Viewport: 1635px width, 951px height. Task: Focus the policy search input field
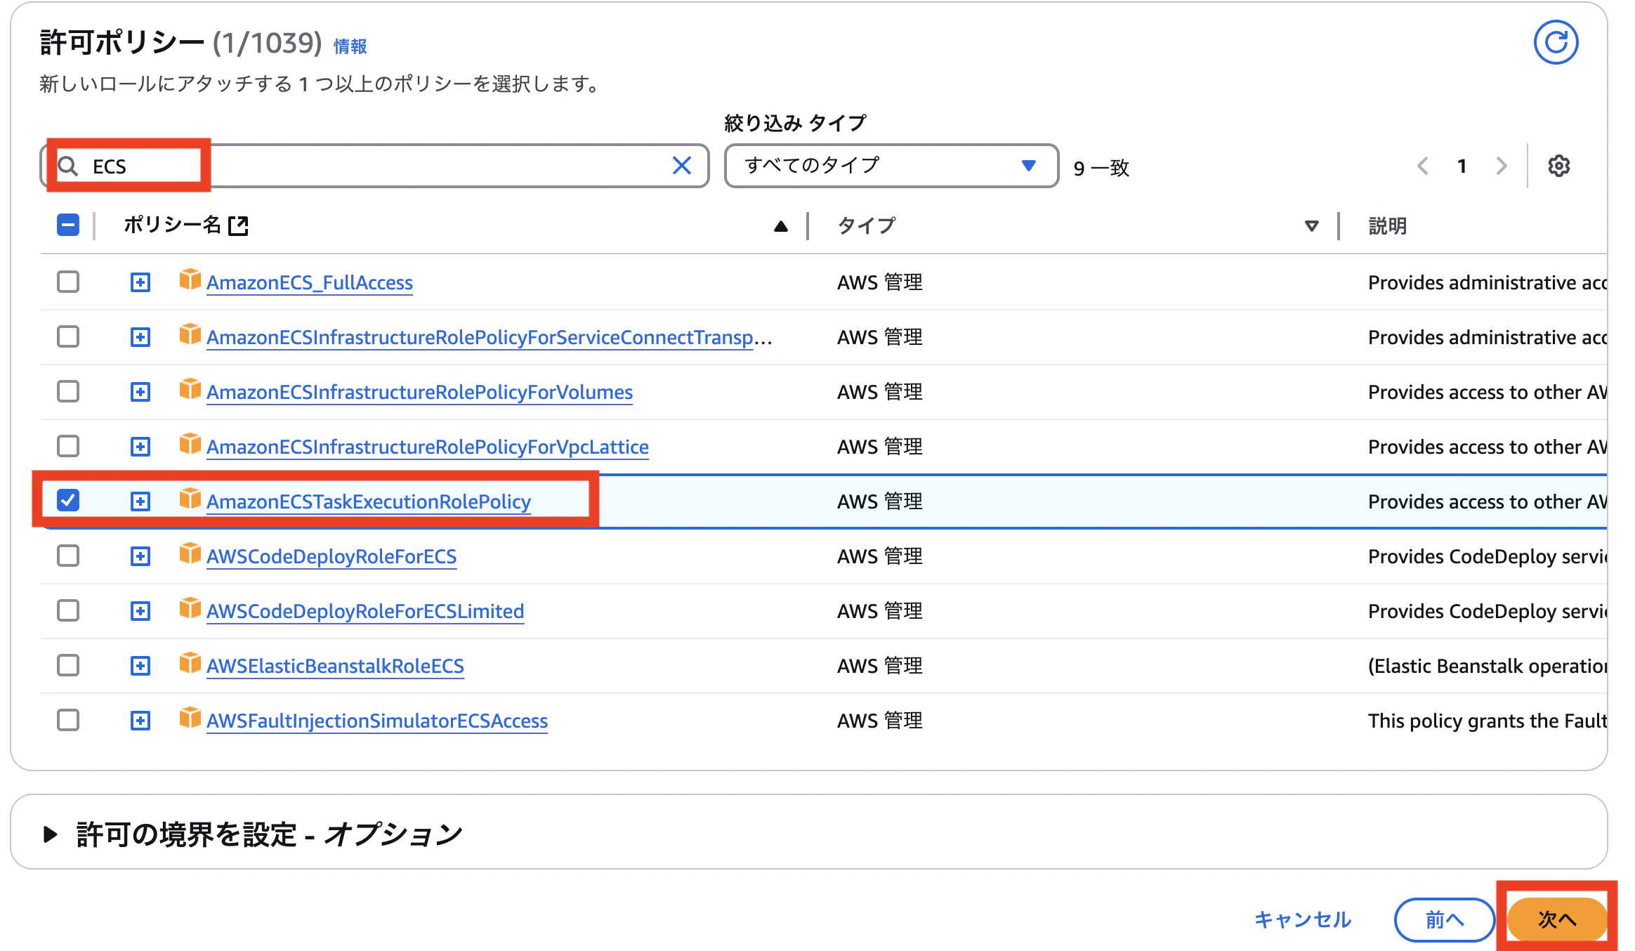pyautogui.click(x=374, y=166)
